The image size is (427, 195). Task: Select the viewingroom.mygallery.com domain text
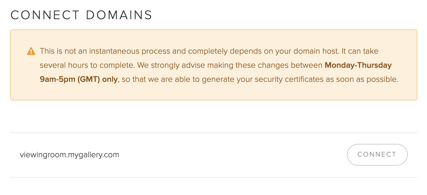(70, 155)
